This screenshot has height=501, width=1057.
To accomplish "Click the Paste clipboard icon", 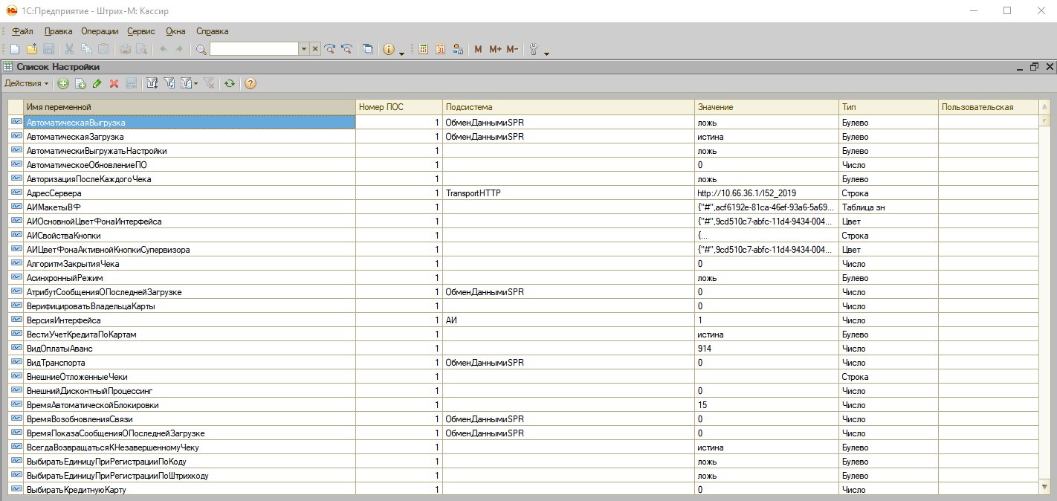I will [103, 49].
